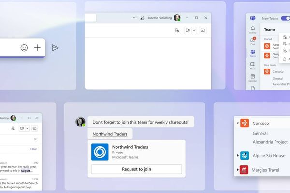Viewport: 290px width, 193px height.
Task: Click the Northwind Traders blue logo on the card
Action: tap(100, 152)
